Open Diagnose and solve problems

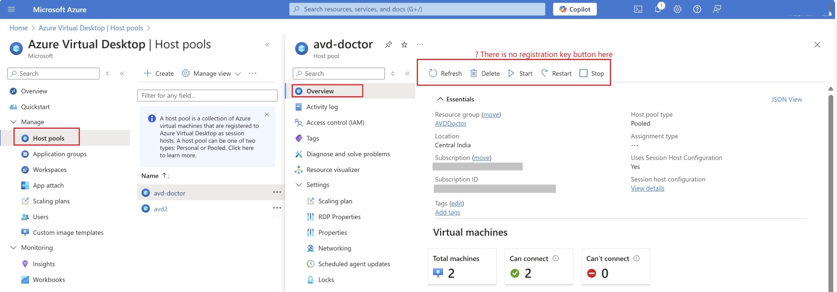[x=348, y=154]
